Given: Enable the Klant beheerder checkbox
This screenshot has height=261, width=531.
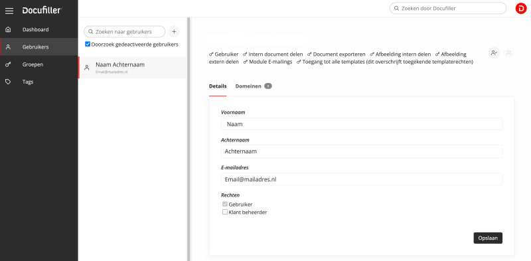Looking at the screenshot, I should (225, 213).
